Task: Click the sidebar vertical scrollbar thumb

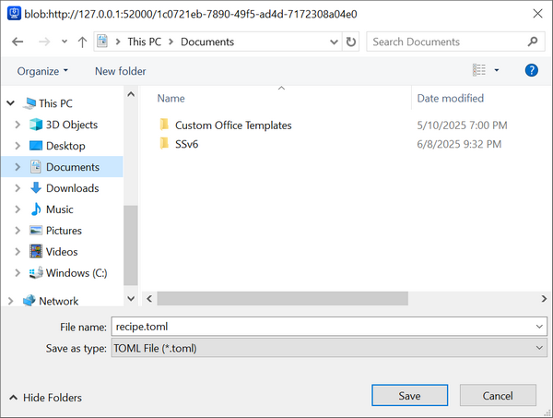Action: pos(131,245)
